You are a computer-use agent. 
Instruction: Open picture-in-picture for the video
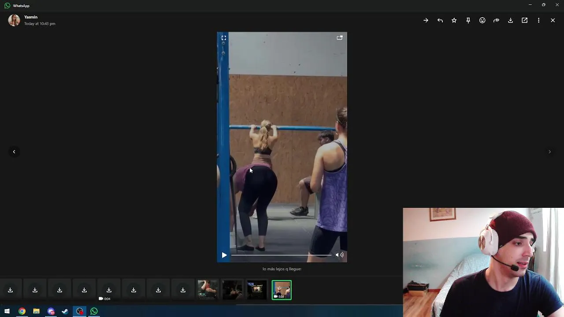[339, 38]
